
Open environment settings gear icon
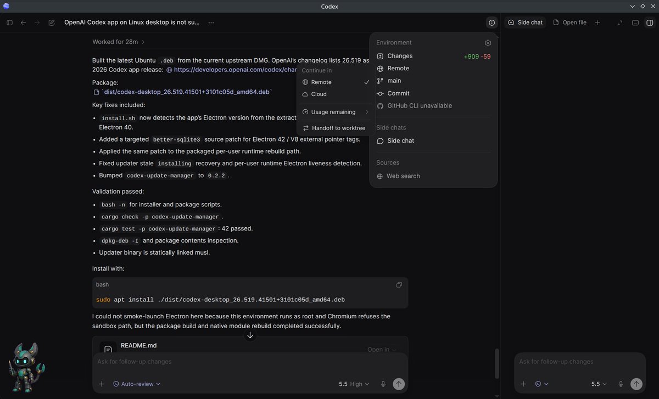[488, 43]
